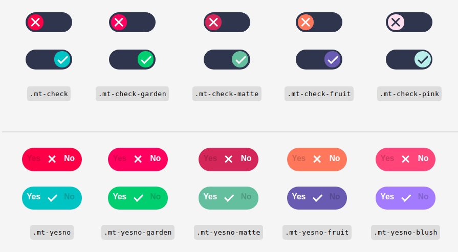Click the orange X knob above .mt-check-fruit
The width and height of the screenshot is (458, 252).
306,22
